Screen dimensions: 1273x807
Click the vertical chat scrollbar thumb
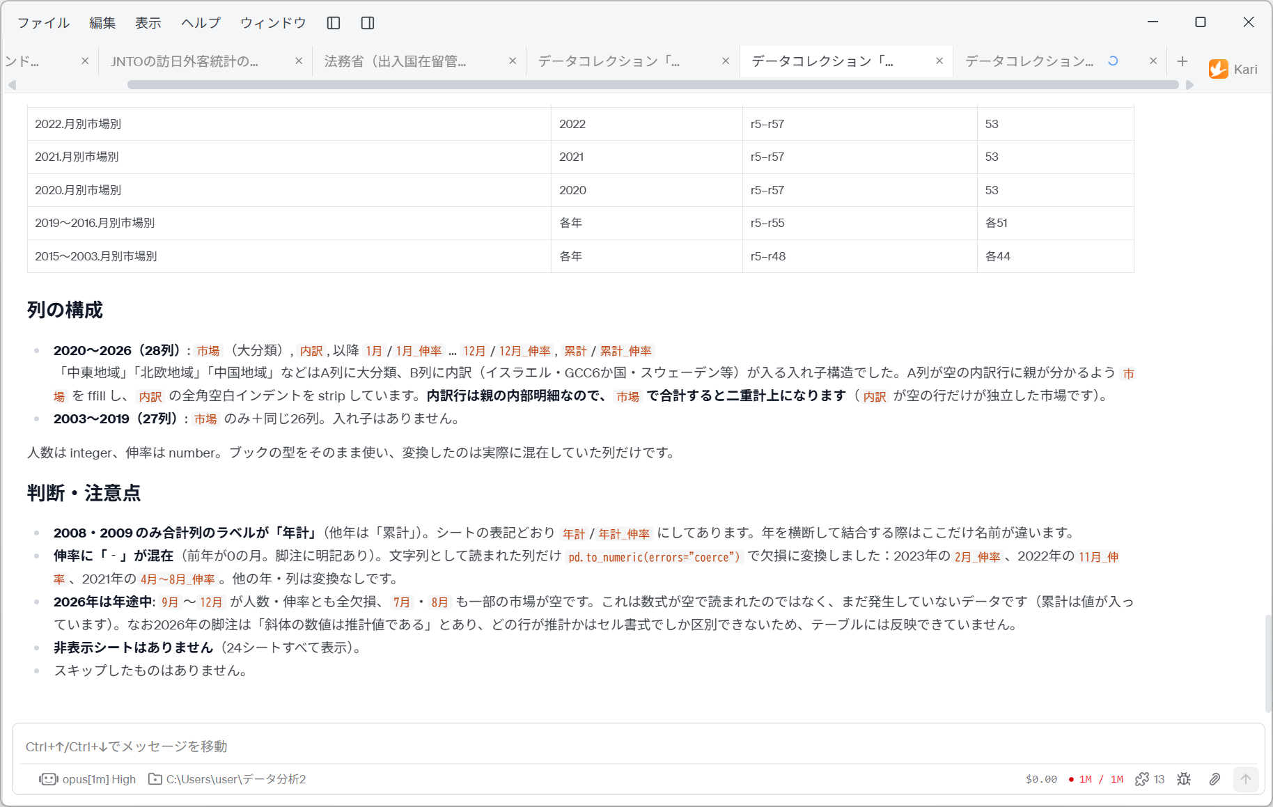tap(1268, 664)
